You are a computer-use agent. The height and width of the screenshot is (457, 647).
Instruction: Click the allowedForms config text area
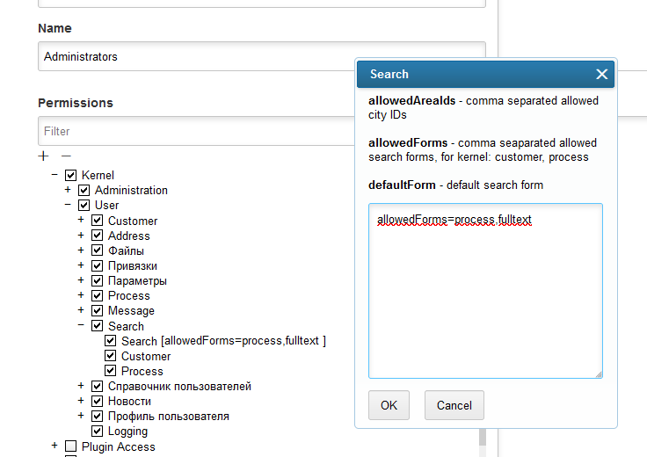tap(485, 290)
